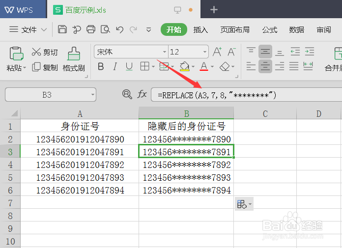Click the presentation monitor icon on tab
The width and height of the screenshot is (342, 248).
tap(177, 10)
